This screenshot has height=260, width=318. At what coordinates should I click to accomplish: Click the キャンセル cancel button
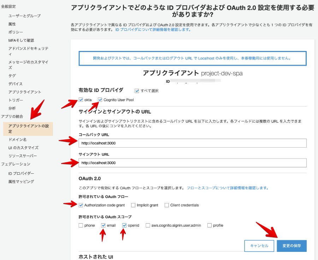pyautogui.click(x=259, y=245)
